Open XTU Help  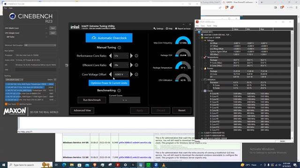(169, 28)
